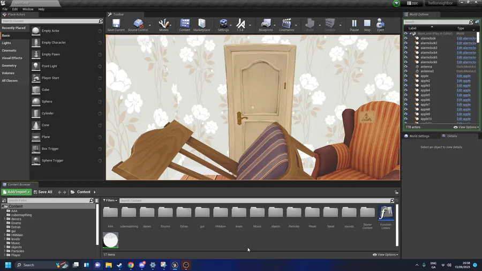Click the Save Current toolbar icon
482x271 pixels.
tap(116, 25)
